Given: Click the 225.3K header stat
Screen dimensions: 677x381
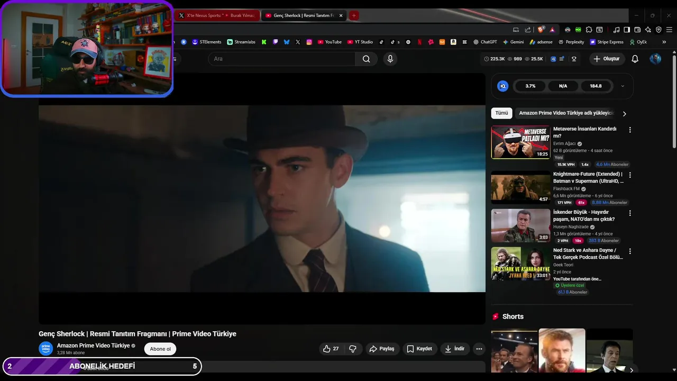Looking at the screenshot, I should coord(495,59).
